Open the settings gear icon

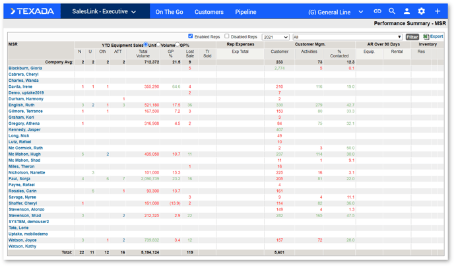pos(422,11)
